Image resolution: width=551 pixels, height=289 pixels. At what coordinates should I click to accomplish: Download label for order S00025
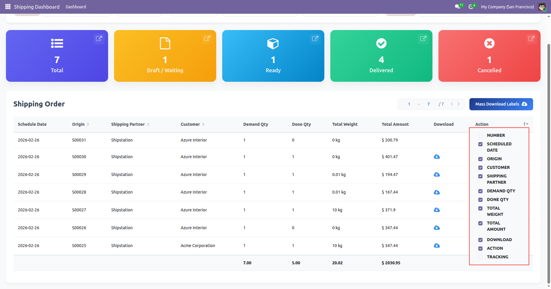pyautogui.click(x=437, y=246)
